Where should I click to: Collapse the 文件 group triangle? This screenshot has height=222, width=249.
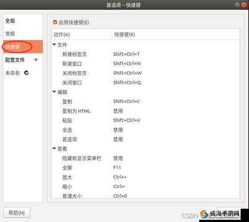coord(54,44)
